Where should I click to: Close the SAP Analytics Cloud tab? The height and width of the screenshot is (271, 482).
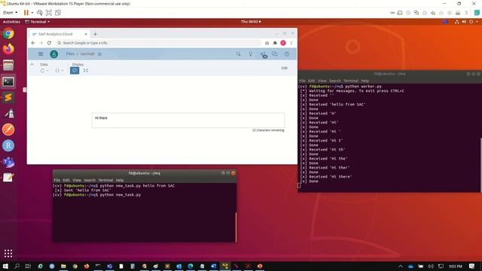click(x=86, y=34)
